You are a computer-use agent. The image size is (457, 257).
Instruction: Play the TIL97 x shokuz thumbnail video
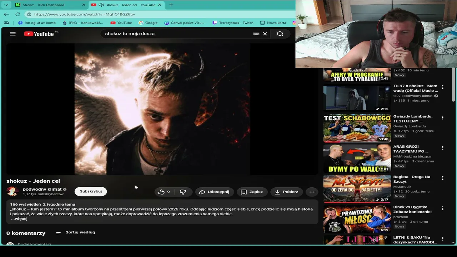click(x=357, y=97)
